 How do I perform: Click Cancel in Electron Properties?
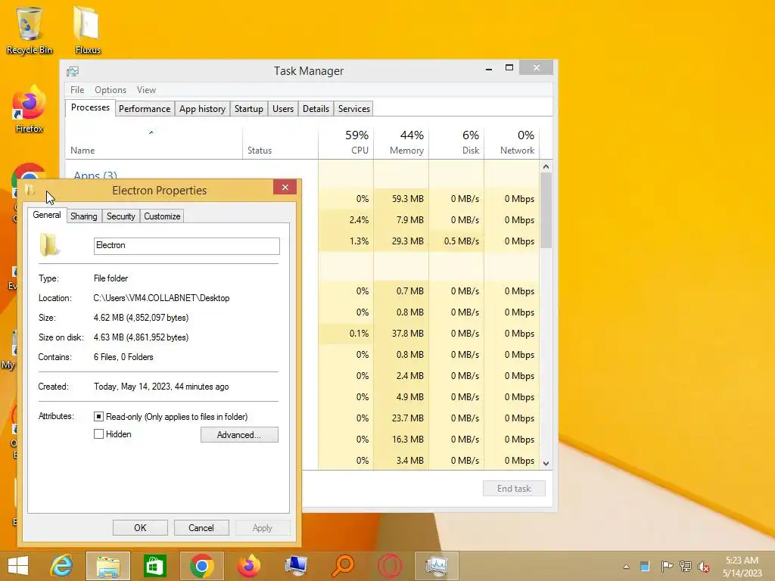pos(201,527)
